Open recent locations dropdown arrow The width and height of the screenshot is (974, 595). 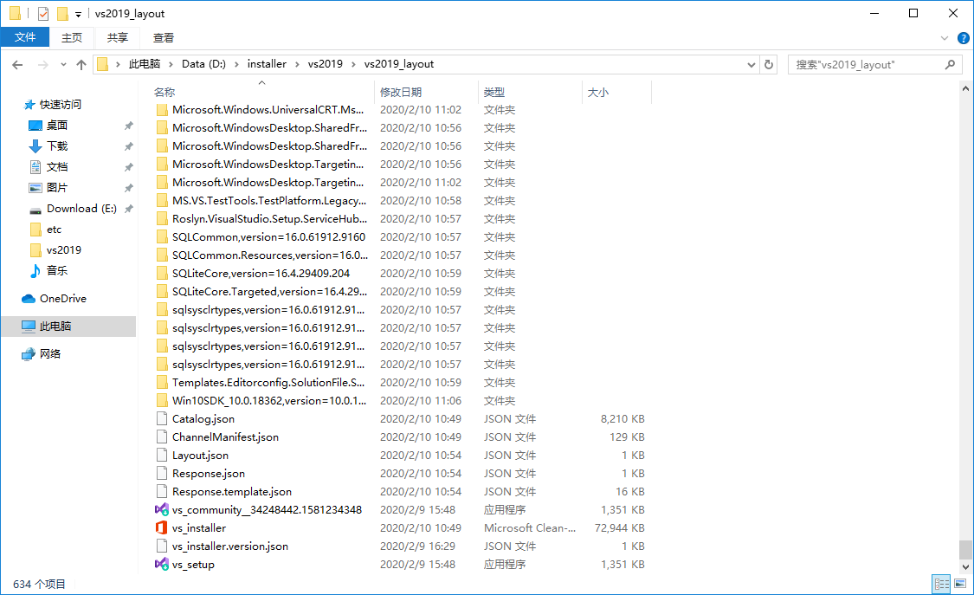click(x=63, y=65)
